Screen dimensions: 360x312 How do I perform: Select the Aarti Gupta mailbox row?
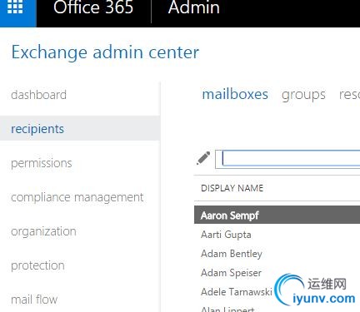277,235
